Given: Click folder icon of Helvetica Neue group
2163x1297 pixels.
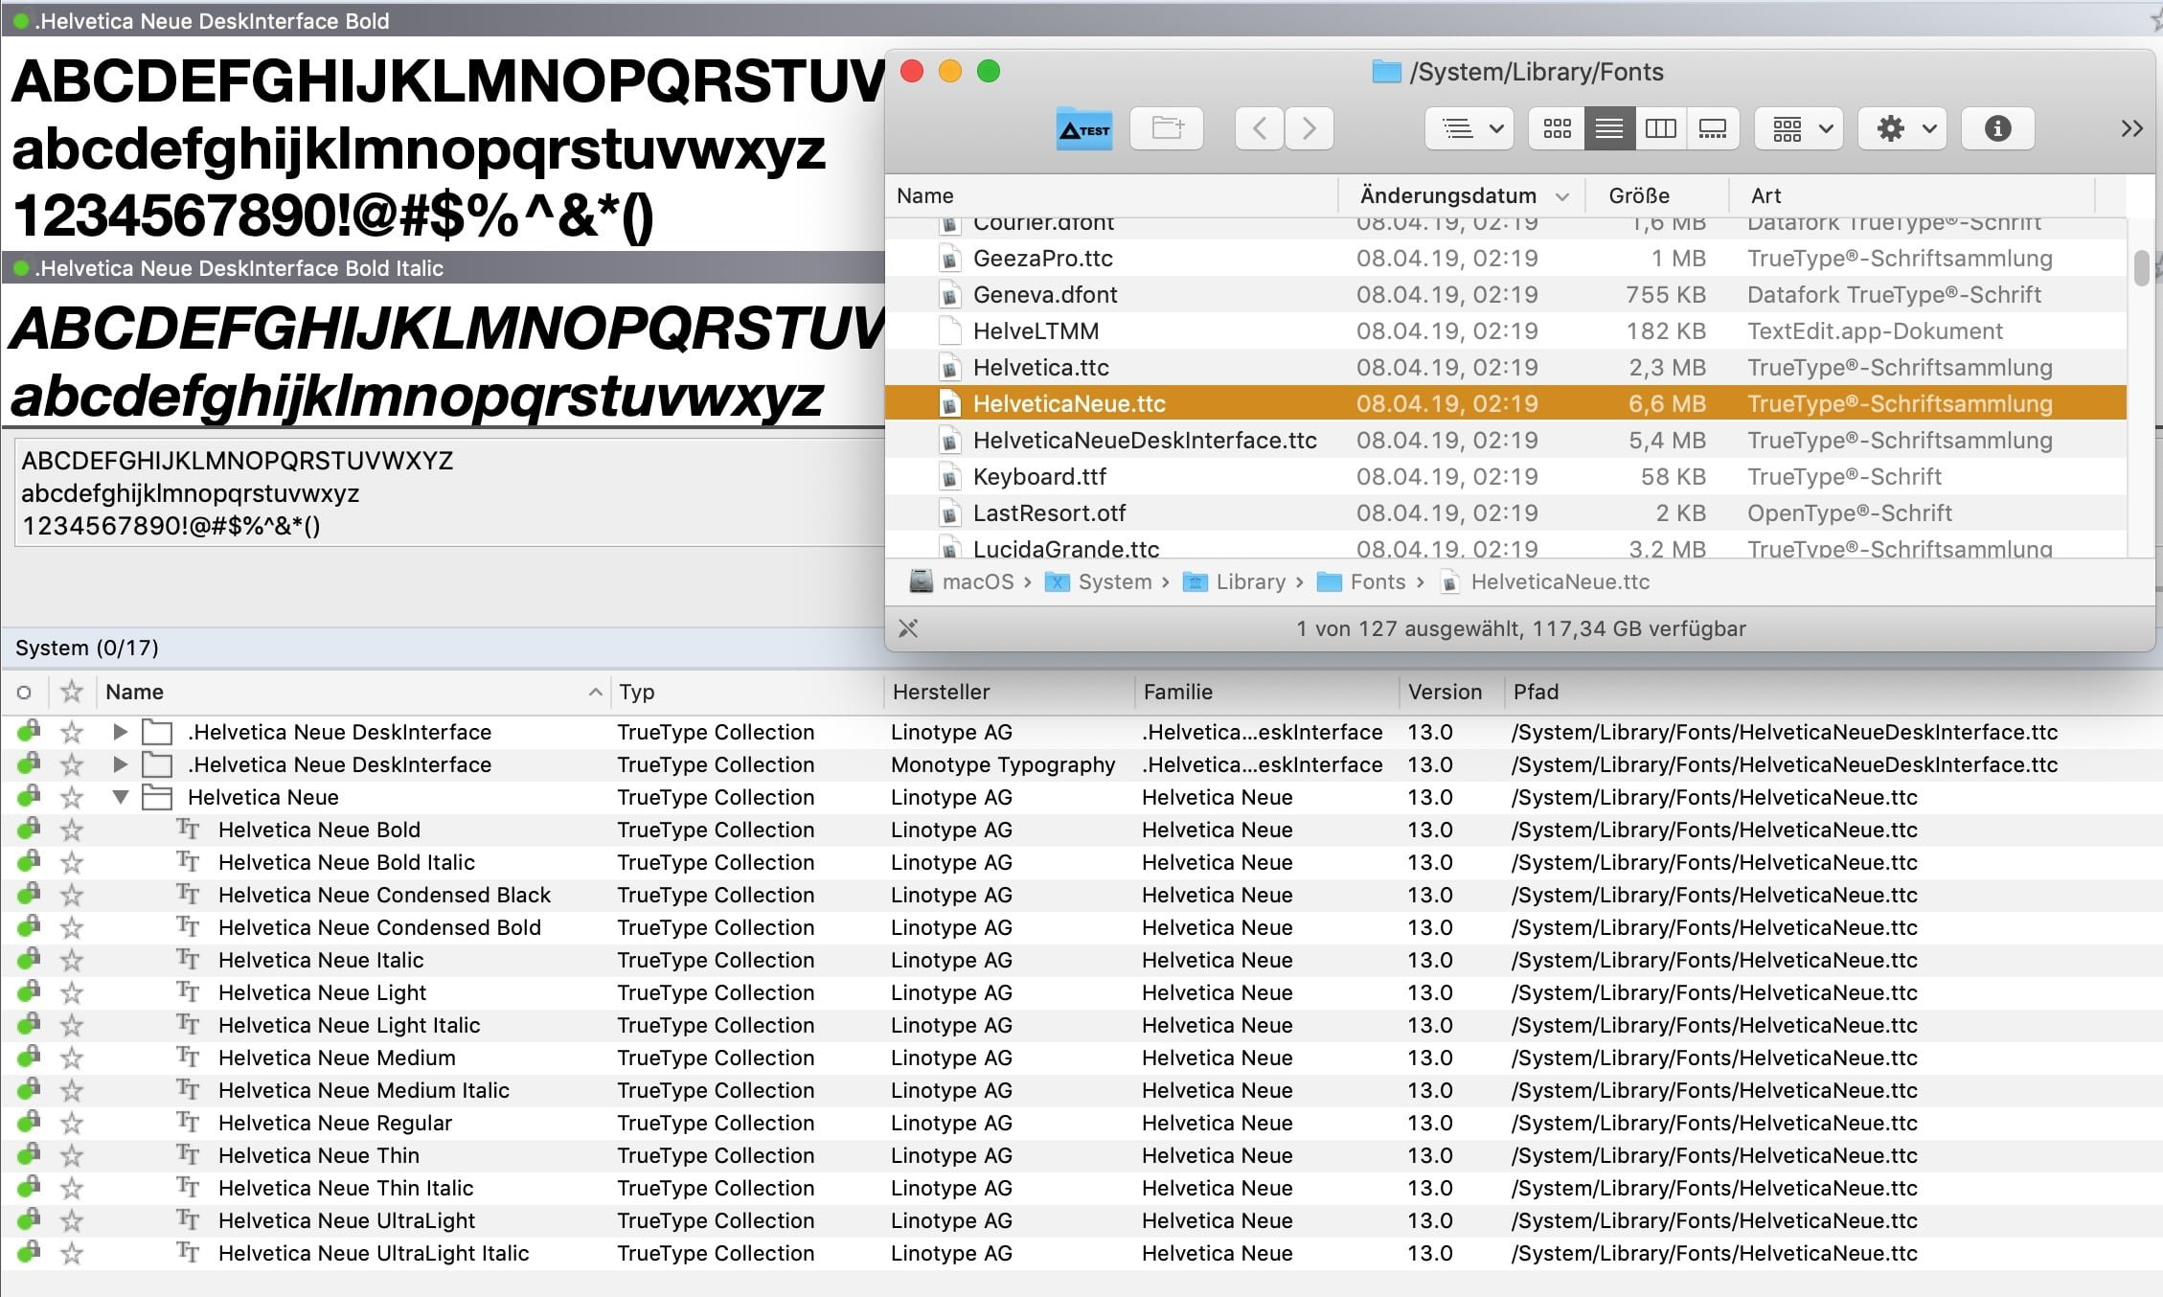Looking at the screenshot, I should click(157, 797).
